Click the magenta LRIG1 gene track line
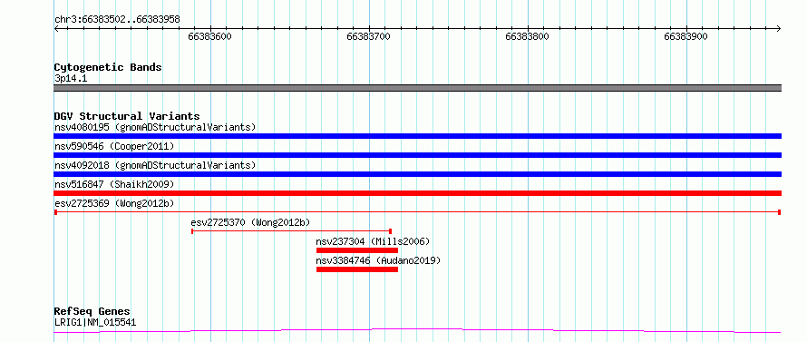This screenshot has height=342, width=807. [417, 330]
